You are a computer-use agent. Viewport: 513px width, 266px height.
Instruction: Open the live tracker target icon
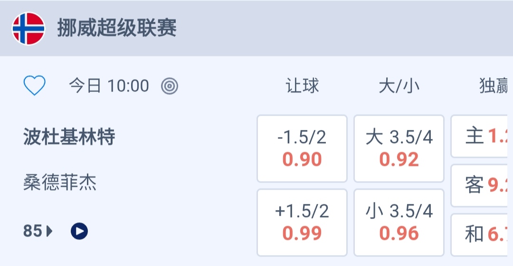170,86
